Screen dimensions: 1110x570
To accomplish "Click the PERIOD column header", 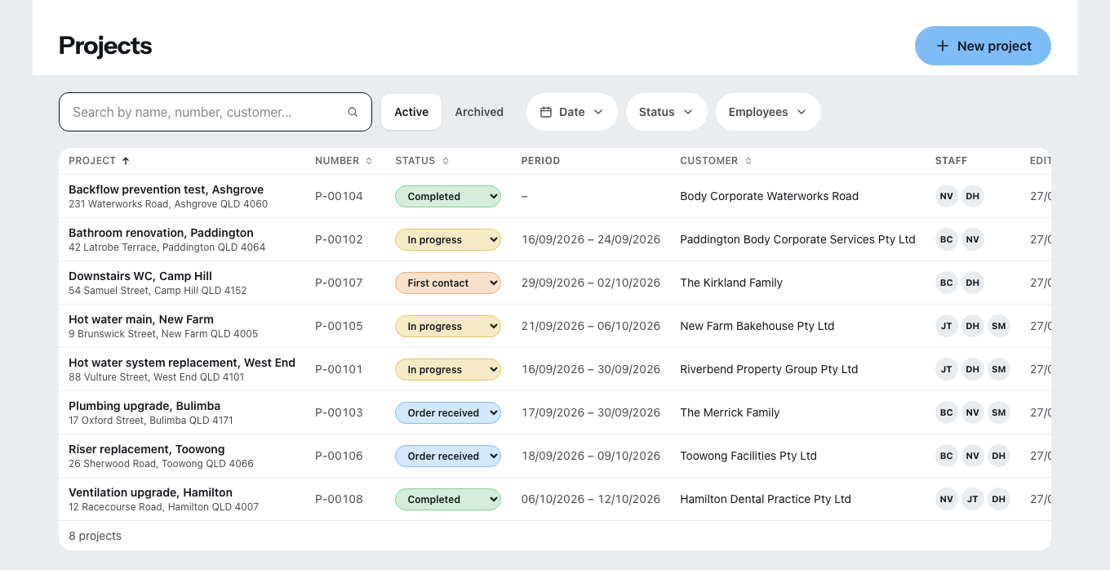I will point(540,161).
